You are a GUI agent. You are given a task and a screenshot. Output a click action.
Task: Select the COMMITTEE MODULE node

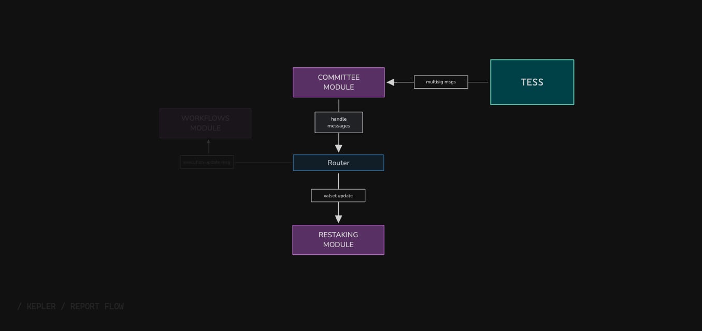pyautogui.click(x=339, y=82)
